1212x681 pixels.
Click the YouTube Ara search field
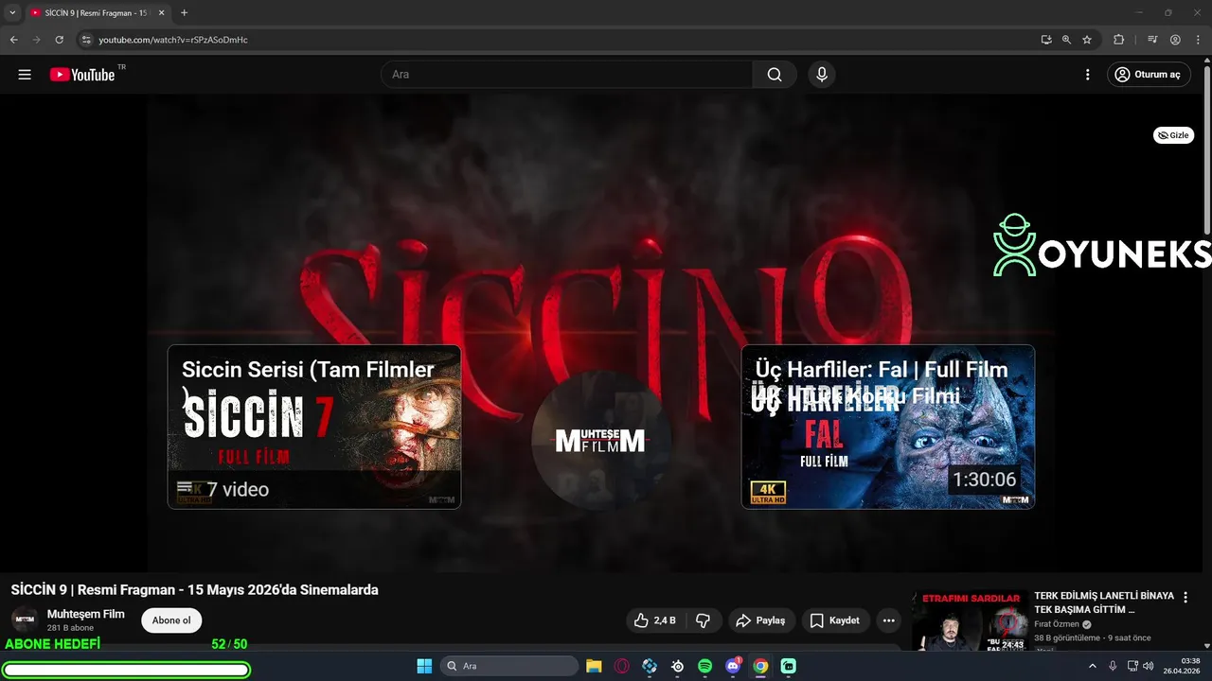567,75
